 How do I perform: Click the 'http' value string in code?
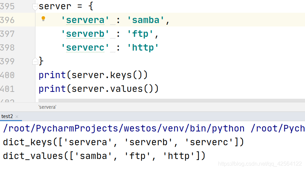[x=143, y=48]
